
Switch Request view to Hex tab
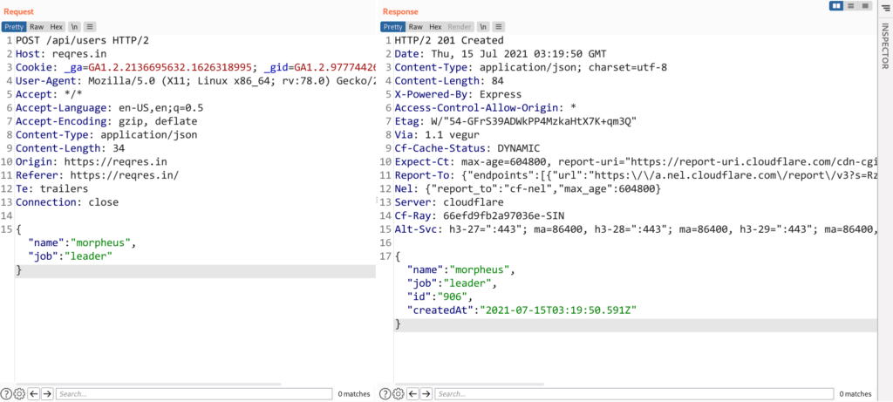pyautogui.click(x=56, y=26)
